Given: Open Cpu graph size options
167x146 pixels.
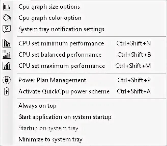Looking at the screenshot, I should coord(49,7).
